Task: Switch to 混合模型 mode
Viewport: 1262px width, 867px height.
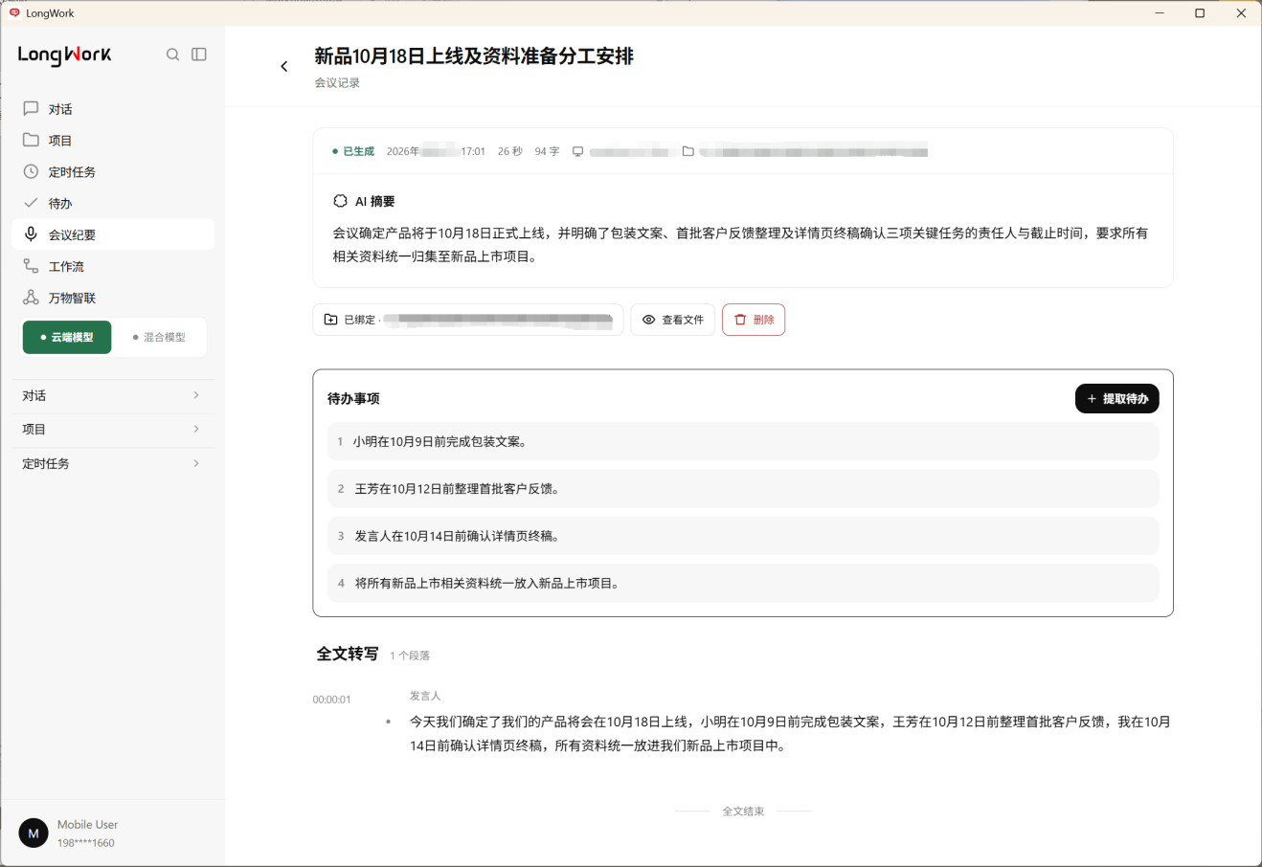Action: [x=159, y=337]
